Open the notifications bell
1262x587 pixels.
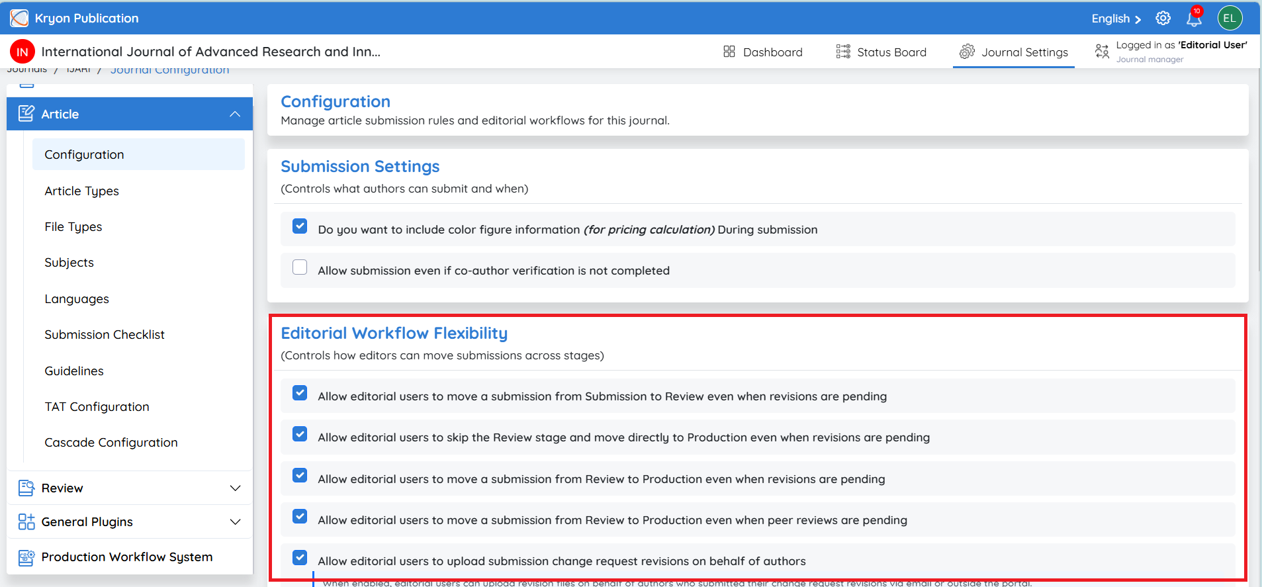tap(1194, 18)
